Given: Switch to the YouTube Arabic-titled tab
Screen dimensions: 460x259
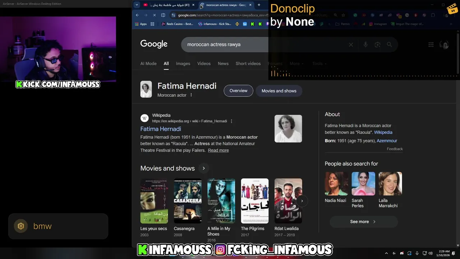Looking at the screenshot, I should (x=167, y=5).
